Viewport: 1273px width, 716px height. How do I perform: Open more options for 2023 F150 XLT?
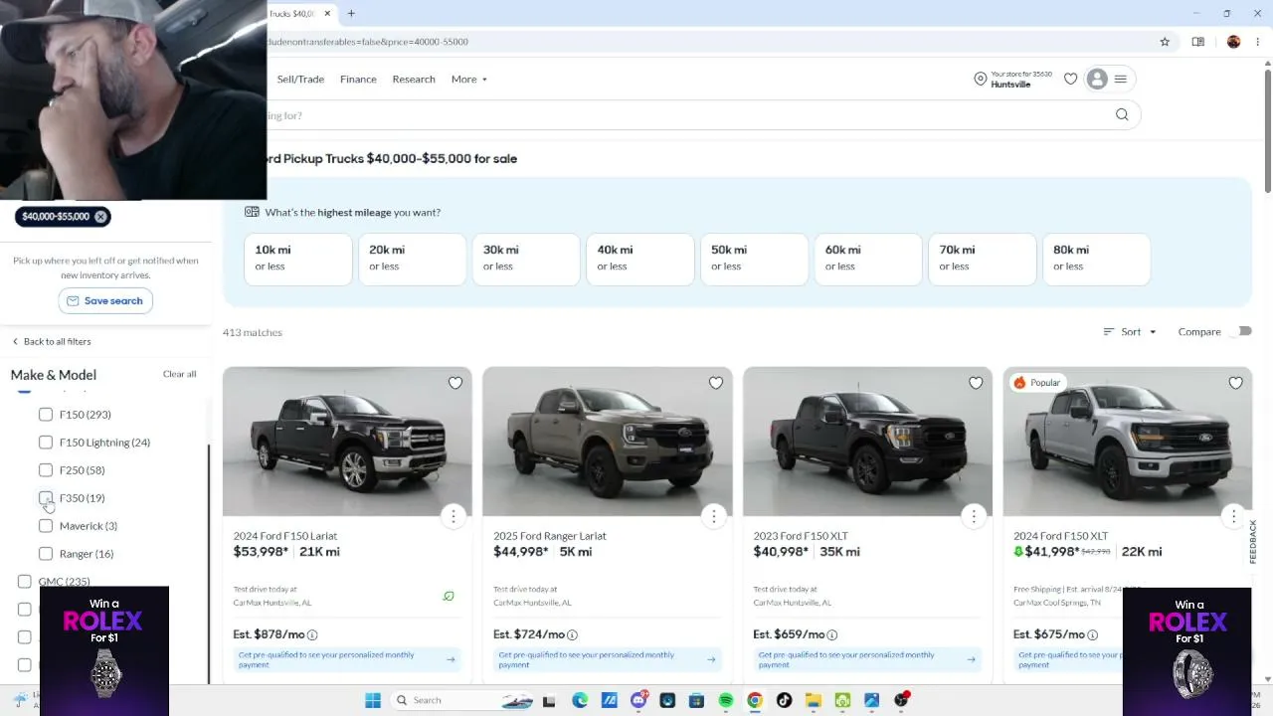[x=974, y=515]
